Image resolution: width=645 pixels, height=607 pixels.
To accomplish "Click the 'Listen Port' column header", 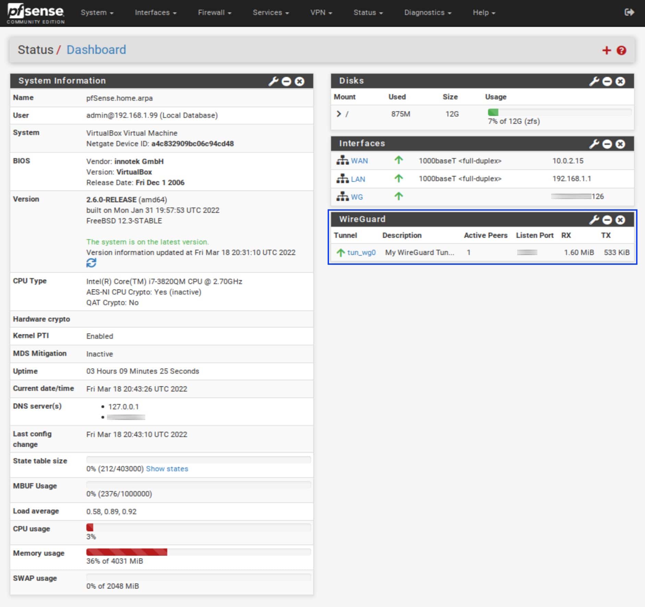I will point(535,235).
